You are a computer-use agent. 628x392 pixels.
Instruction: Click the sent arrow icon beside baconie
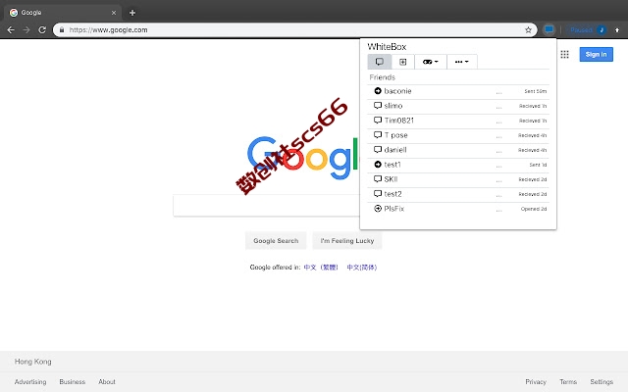pos(377,91)
